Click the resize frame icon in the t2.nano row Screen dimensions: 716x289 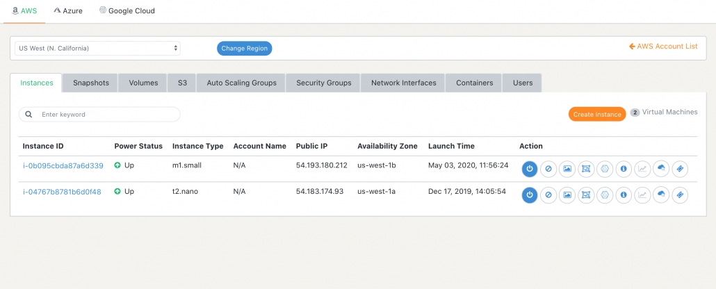click(586, 195)
